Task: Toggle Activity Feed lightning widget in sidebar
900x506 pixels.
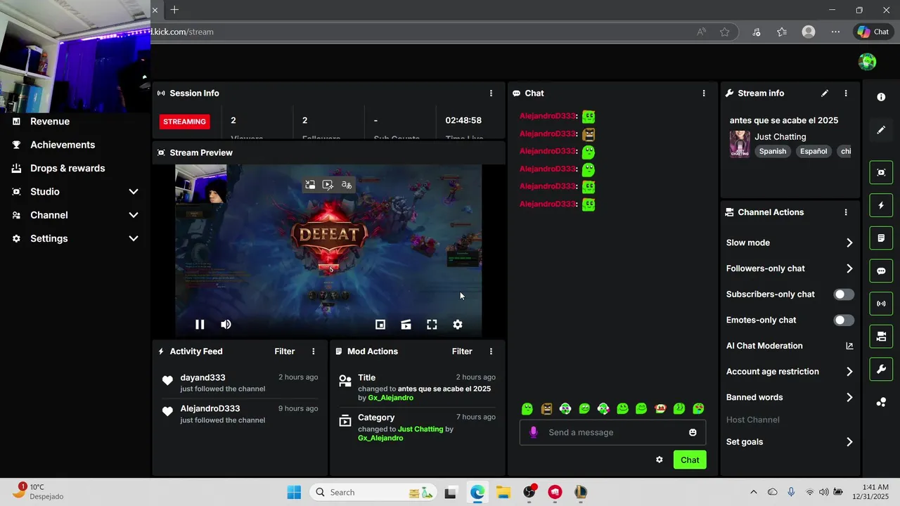Action: [881, 205]
